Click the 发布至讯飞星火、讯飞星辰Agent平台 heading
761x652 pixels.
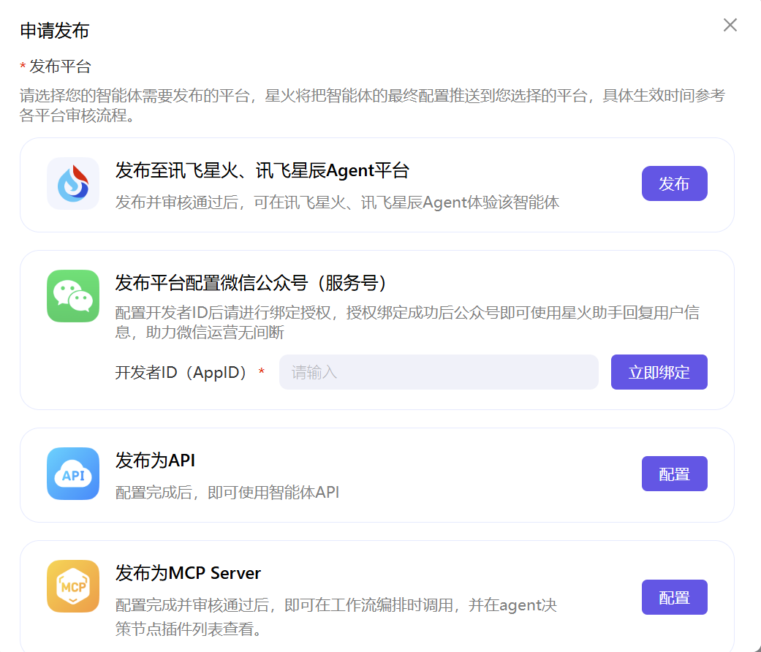[x=262, y=171]
